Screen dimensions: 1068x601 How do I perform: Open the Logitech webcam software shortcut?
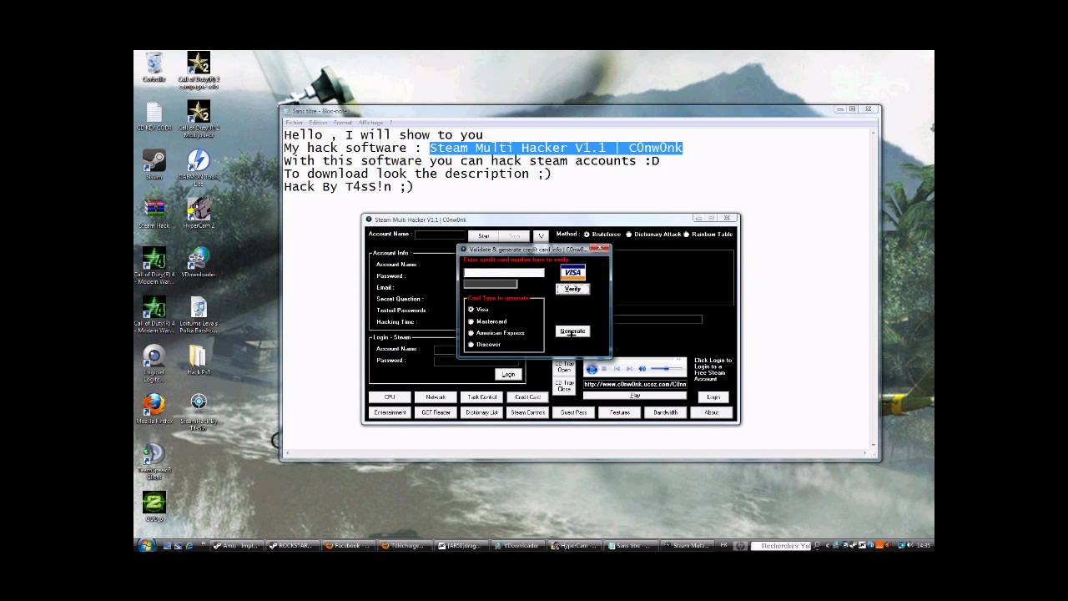click(154, 362)
